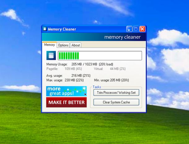Click the Max. usage '230 MB (22%)' value

point(74,80)
